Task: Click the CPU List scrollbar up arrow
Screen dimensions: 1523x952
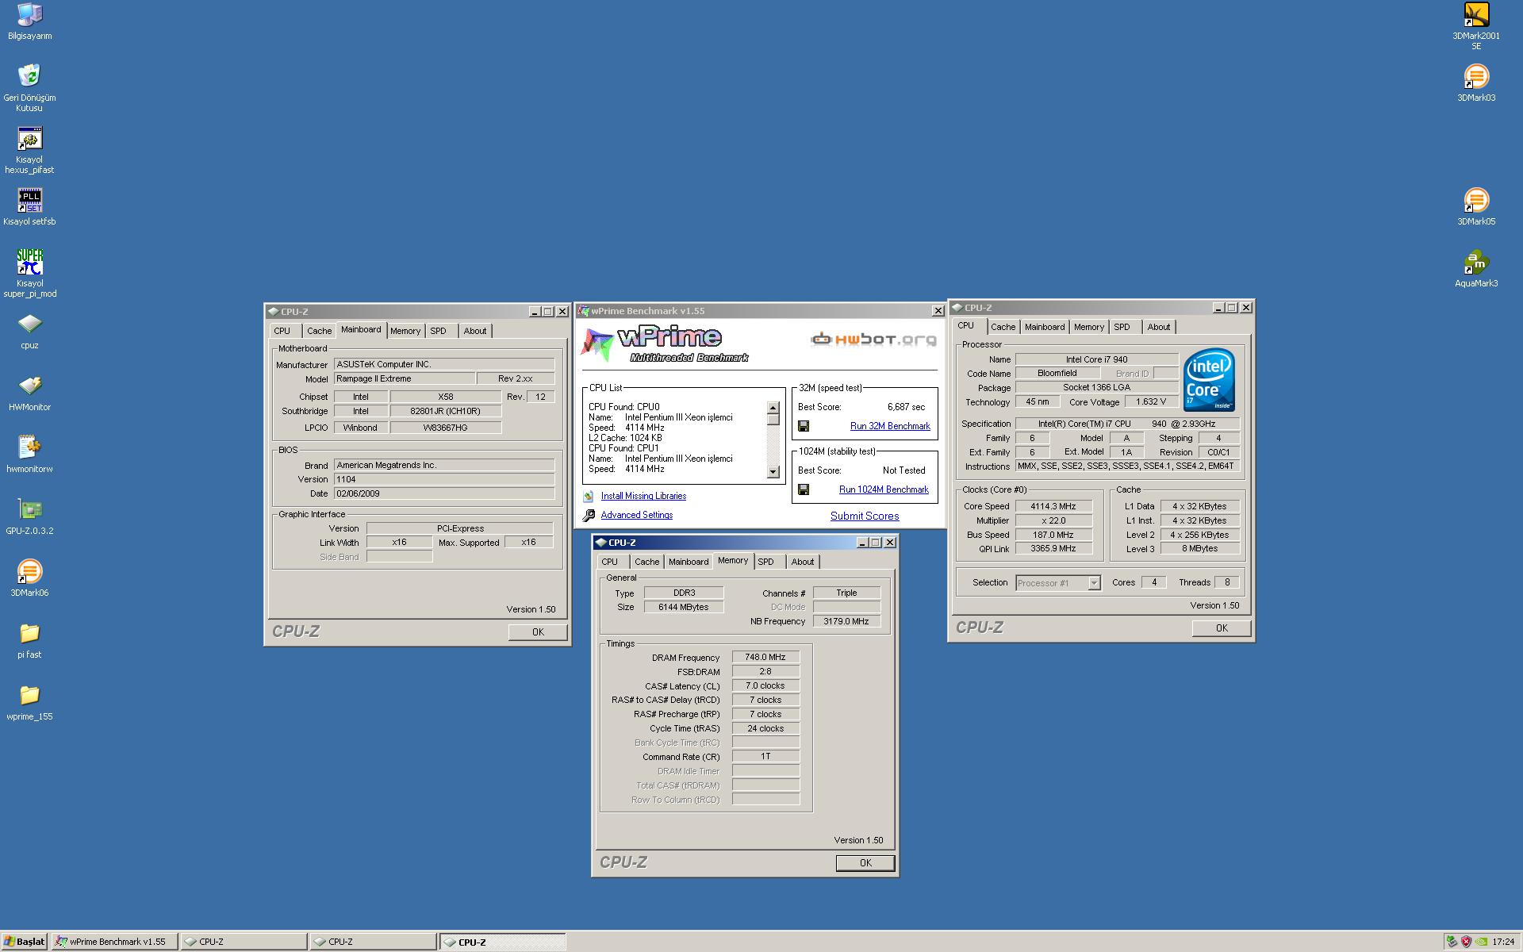Action: click(773, 408)
